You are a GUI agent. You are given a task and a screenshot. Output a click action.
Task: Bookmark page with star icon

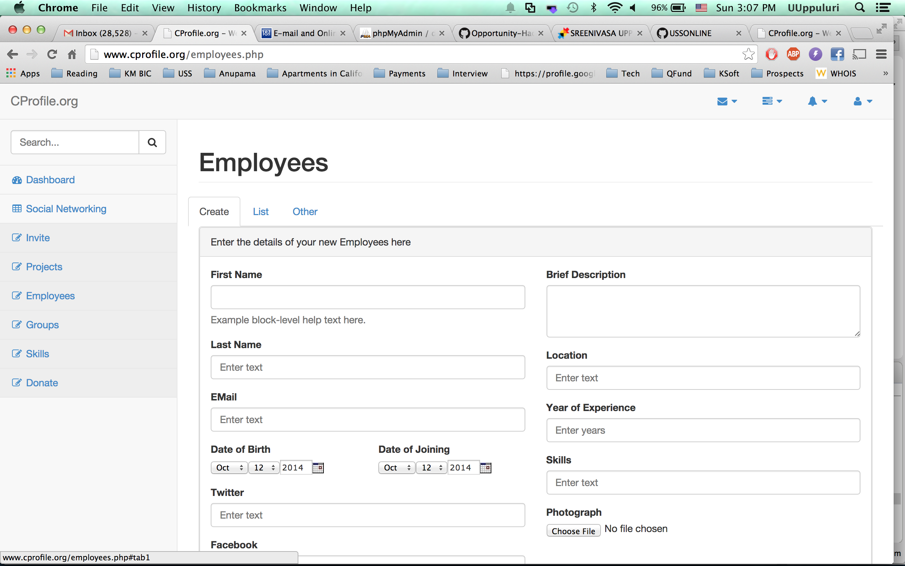[748, 54]
